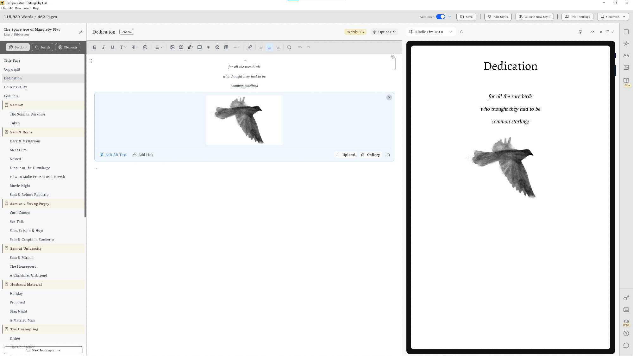Toggle the Auto Save switch
Screen dimensions: 633x356
[x=440, y=17]
